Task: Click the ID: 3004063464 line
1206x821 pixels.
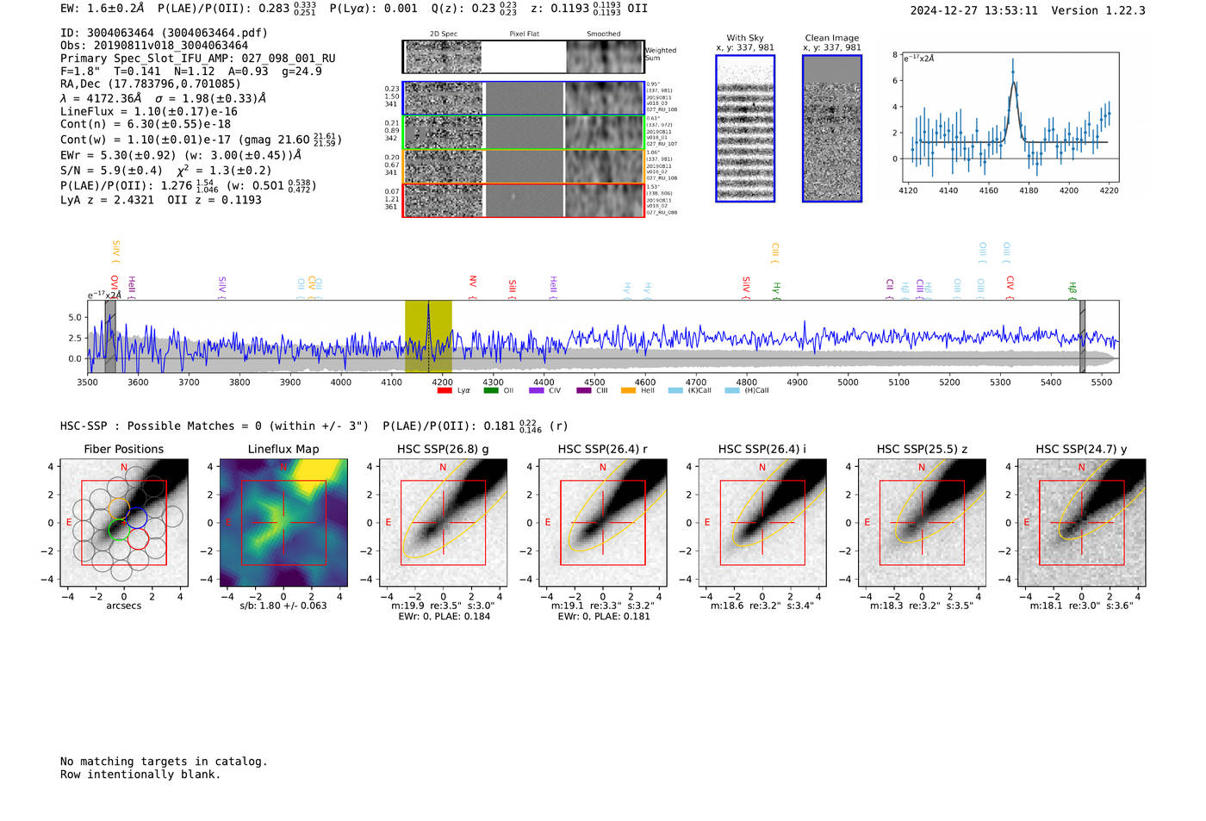Action: click(164, 33)
